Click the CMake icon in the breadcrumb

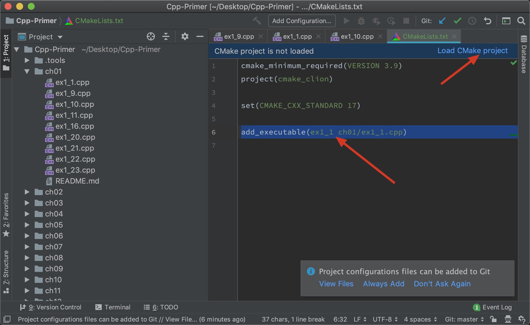[69, 21]
